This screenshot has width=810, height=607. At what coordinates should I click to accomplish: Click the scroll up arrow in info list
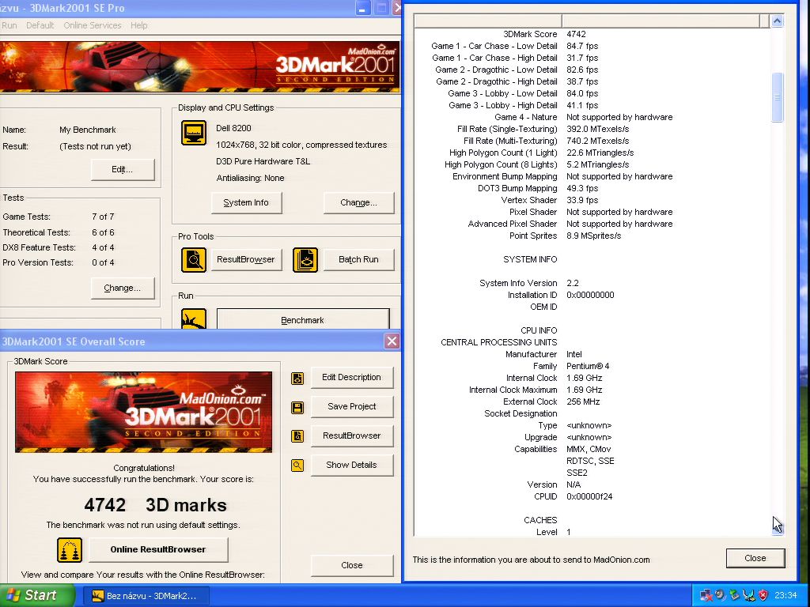(777, 21)
